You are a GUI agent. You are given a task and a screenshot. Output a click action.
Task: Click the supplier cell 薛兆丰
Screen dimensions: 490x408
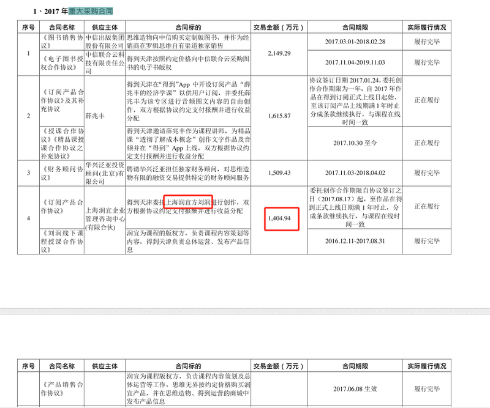point(95,116)
